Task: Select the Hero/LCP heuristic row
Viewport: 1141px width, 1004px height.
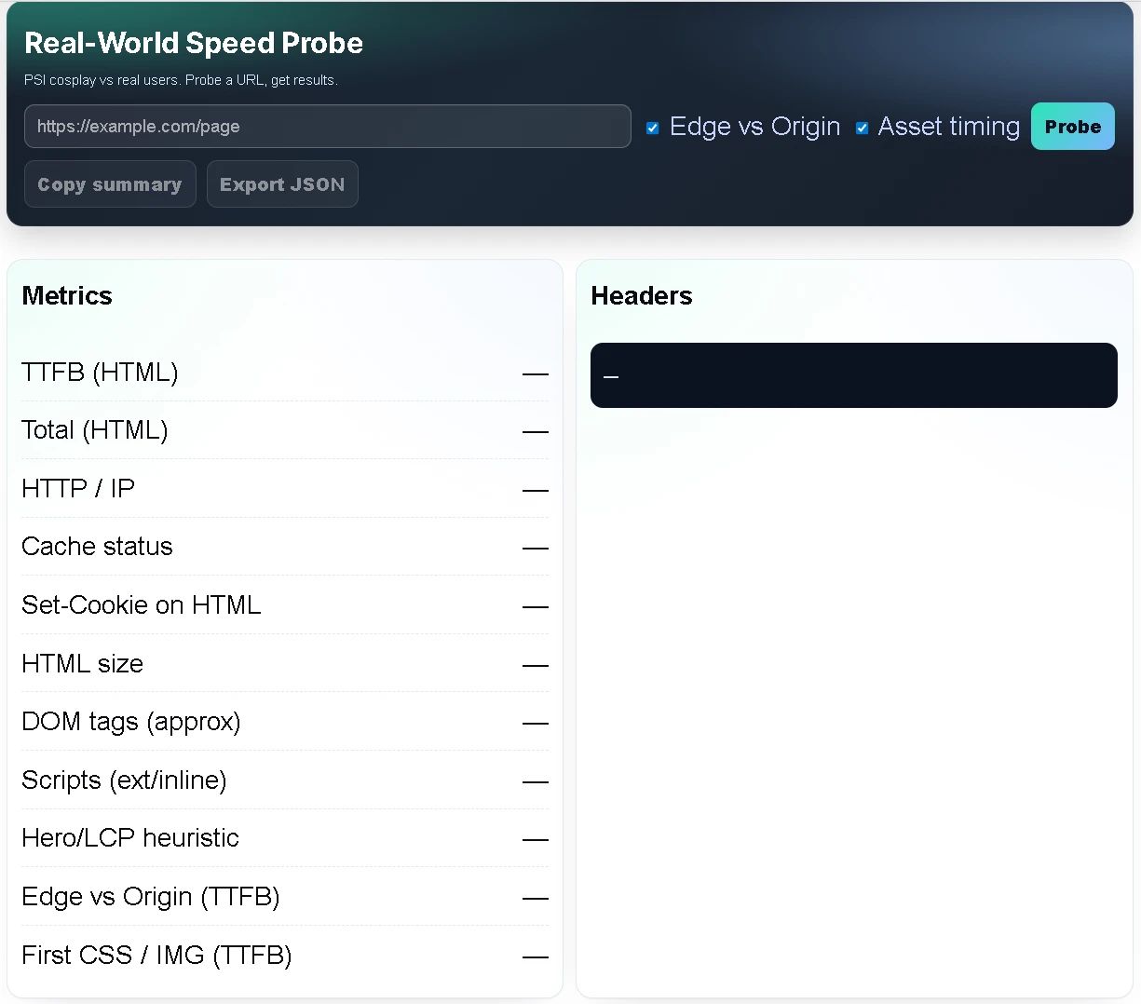Action: pyautogui.click(x=284, y=838)
